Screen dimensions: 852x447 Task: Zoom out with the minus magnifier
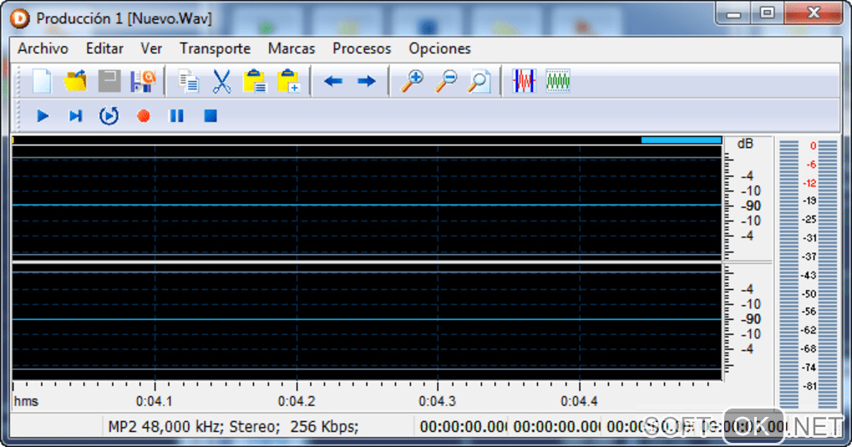445,82
